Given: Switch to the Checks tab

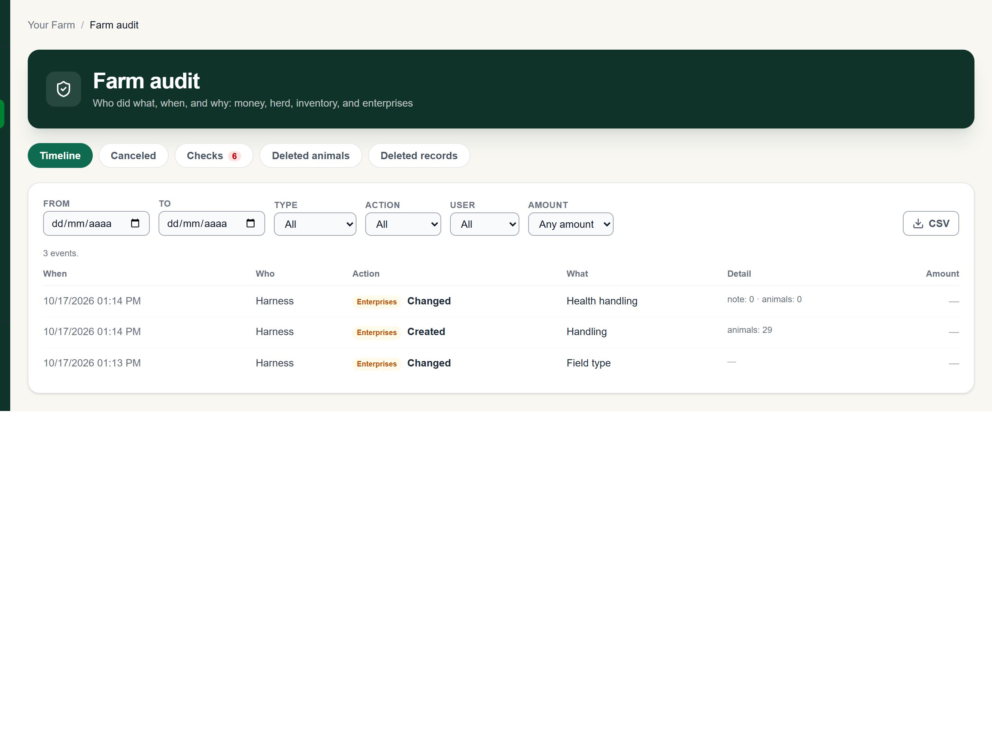Looking at the screenshot, I should [214, 155].
